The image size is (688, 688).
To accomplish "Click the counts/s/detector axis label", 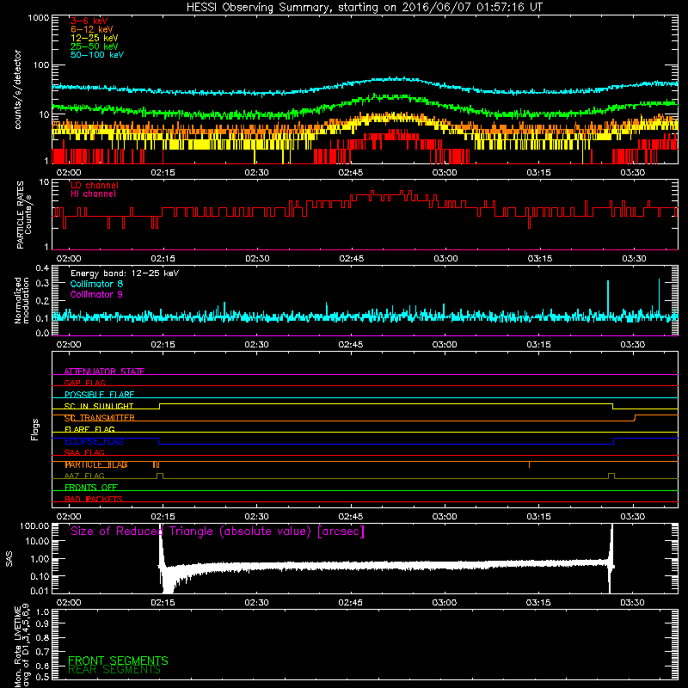I will [x=17, y=89].
